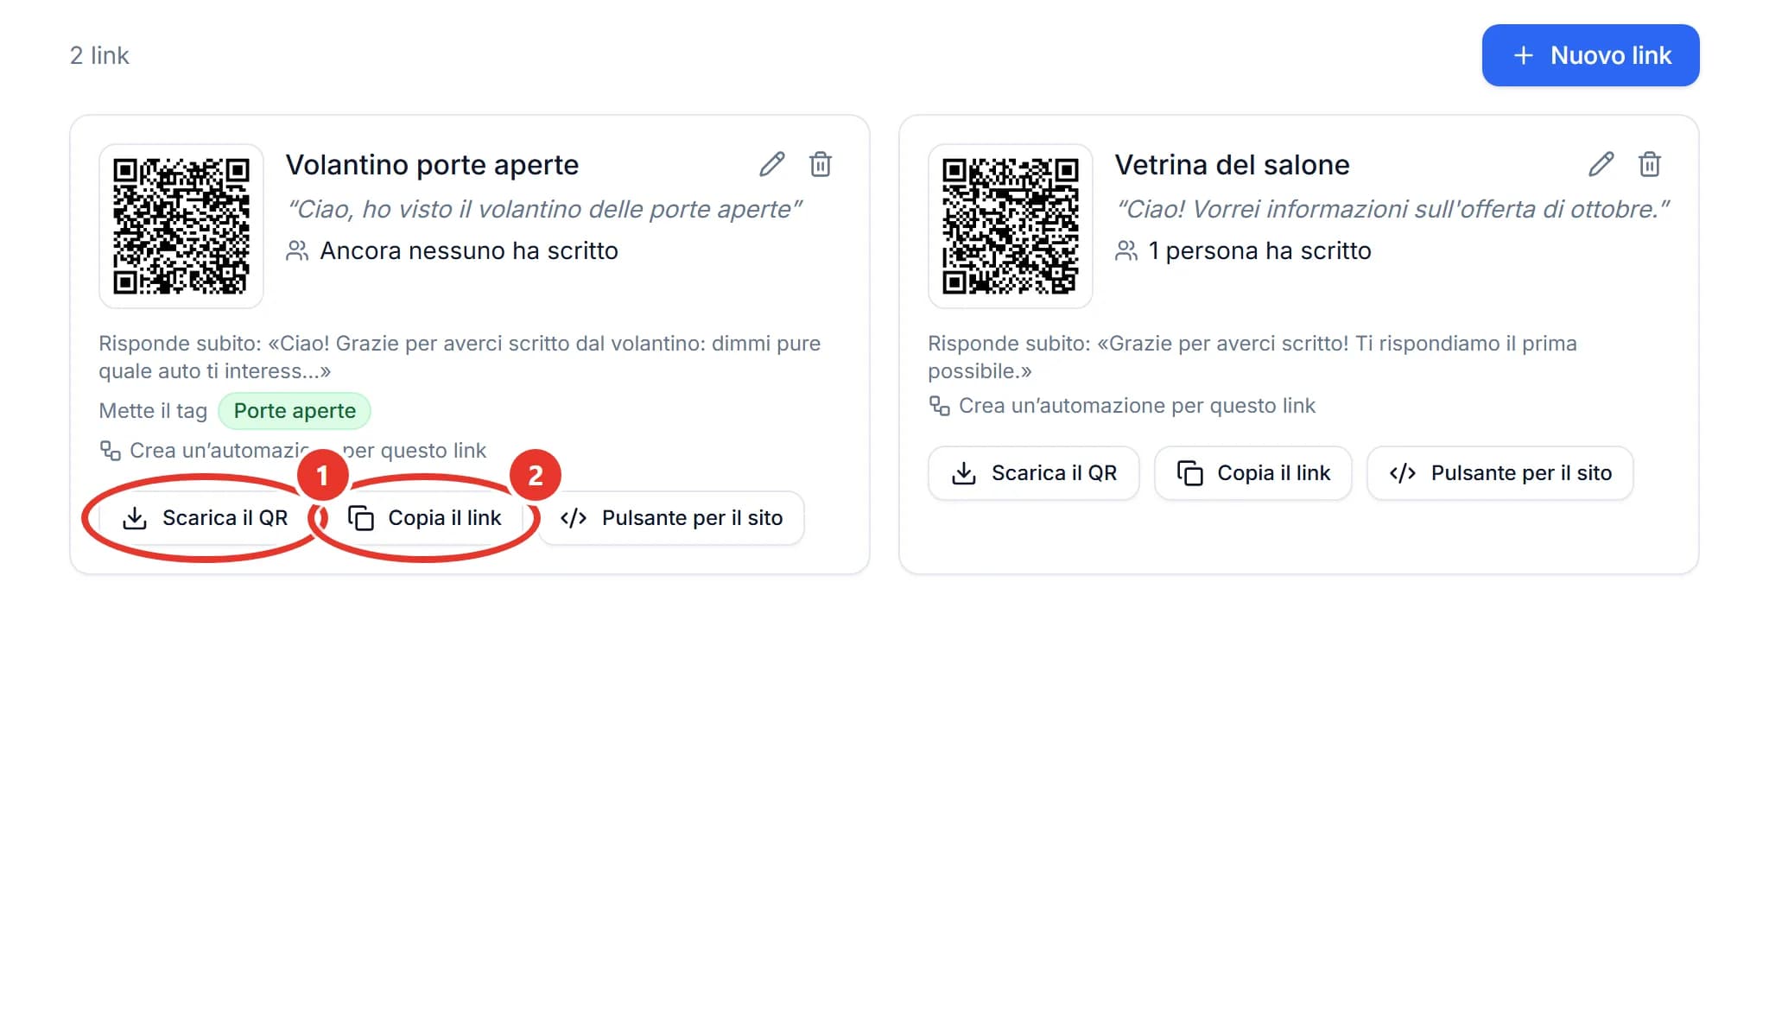The height and width of the screenshot is (1012, 1769).
Task: Click auto-reply text mentioning "dal volantino"
Action: [460, 357]
